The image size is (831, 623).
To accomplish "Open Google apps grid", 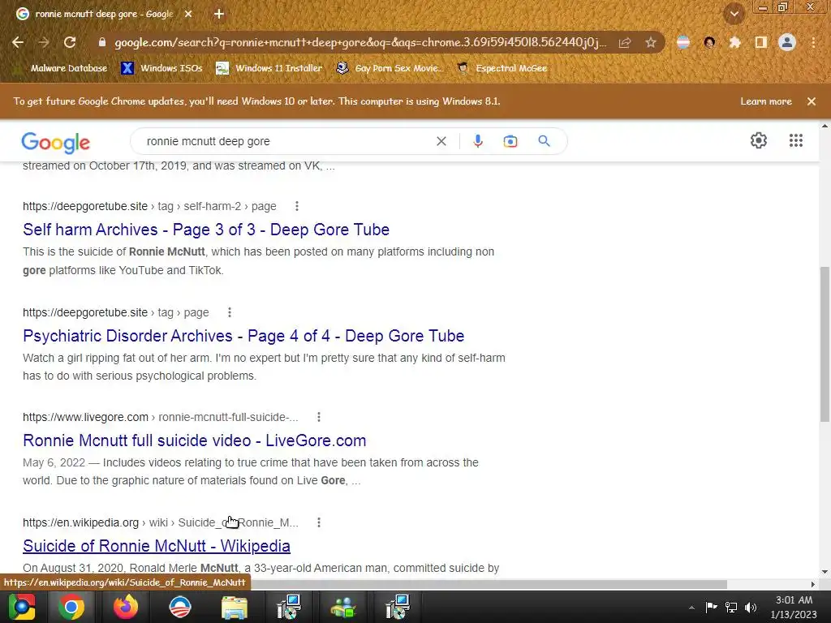I will [x=796, y=140].
